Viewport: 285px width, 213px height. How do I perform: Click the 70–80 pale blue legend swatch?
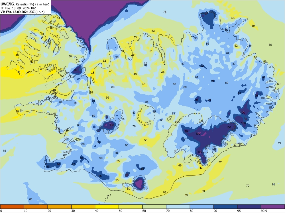[178, 207]
